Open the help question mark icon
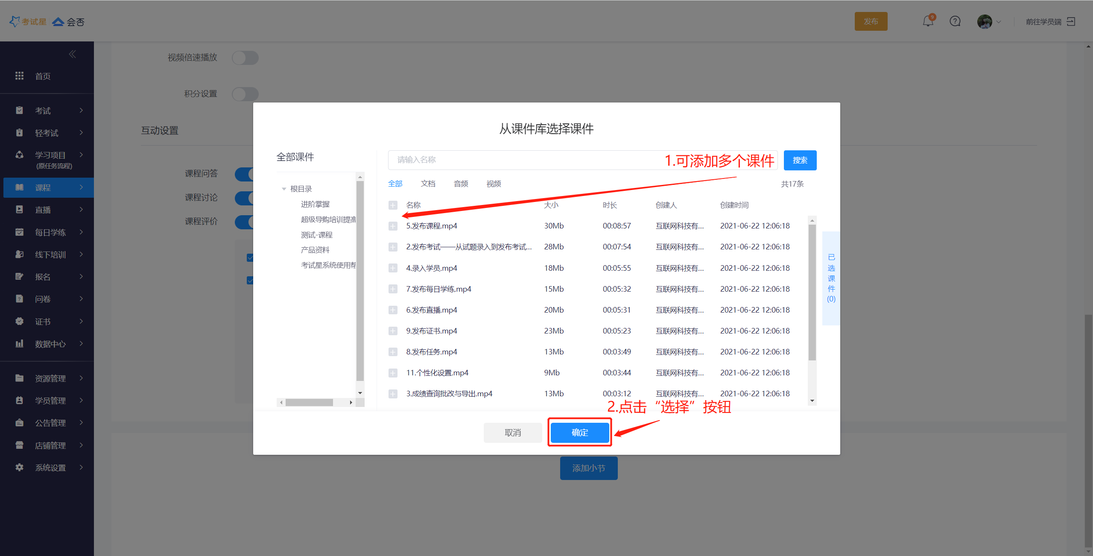Image resolution: width=1093 pixels, height=556 pixels. [955, 21]
